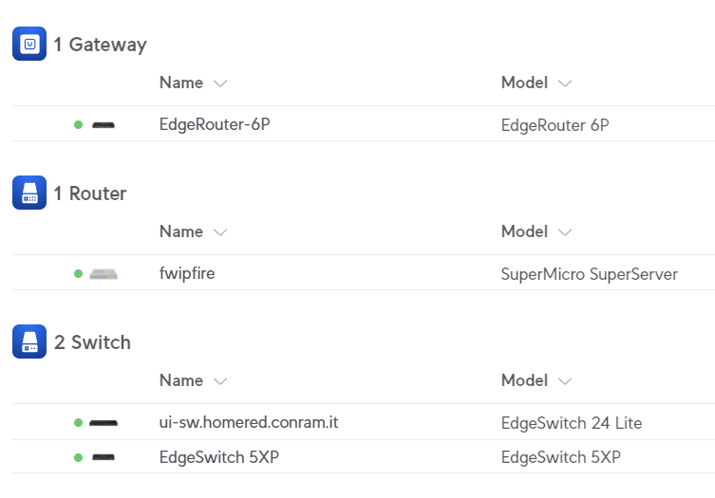
Task: Select the EdgeSwitch 24 Lite model cell
Action: pyautogui.click(x=572, y=423)
